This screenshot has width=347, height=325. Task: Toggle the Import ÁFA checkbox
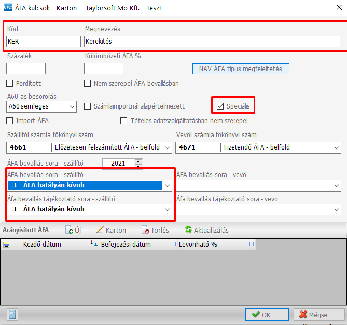point(10,121)
